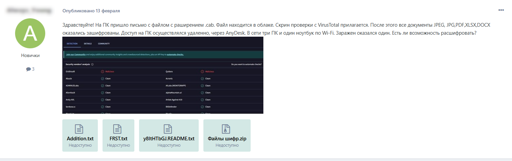The image size is (512, 161).
Task: Click the green letter A avatar
Action: 30,33
